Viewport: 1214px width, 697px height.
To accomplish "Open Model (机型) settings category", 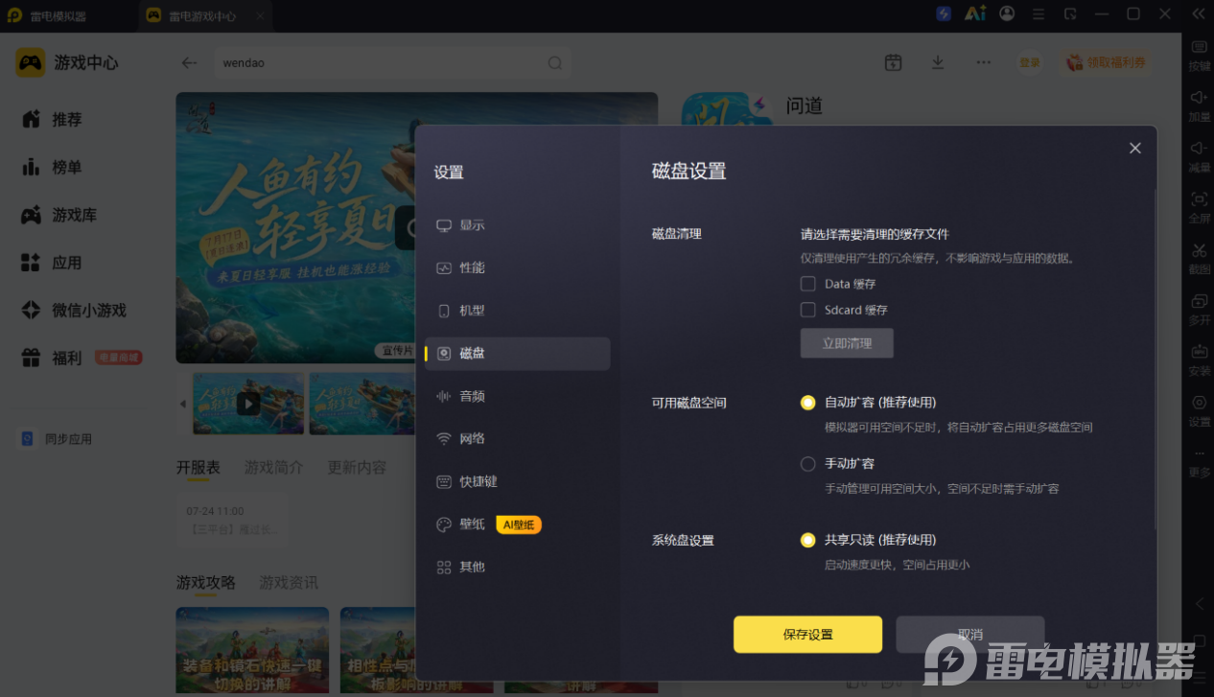I will point(517,311).
